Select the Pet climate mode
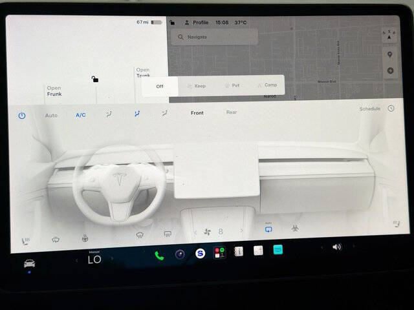The height and width of the screenshot is (310, 414). coord(232,85)
